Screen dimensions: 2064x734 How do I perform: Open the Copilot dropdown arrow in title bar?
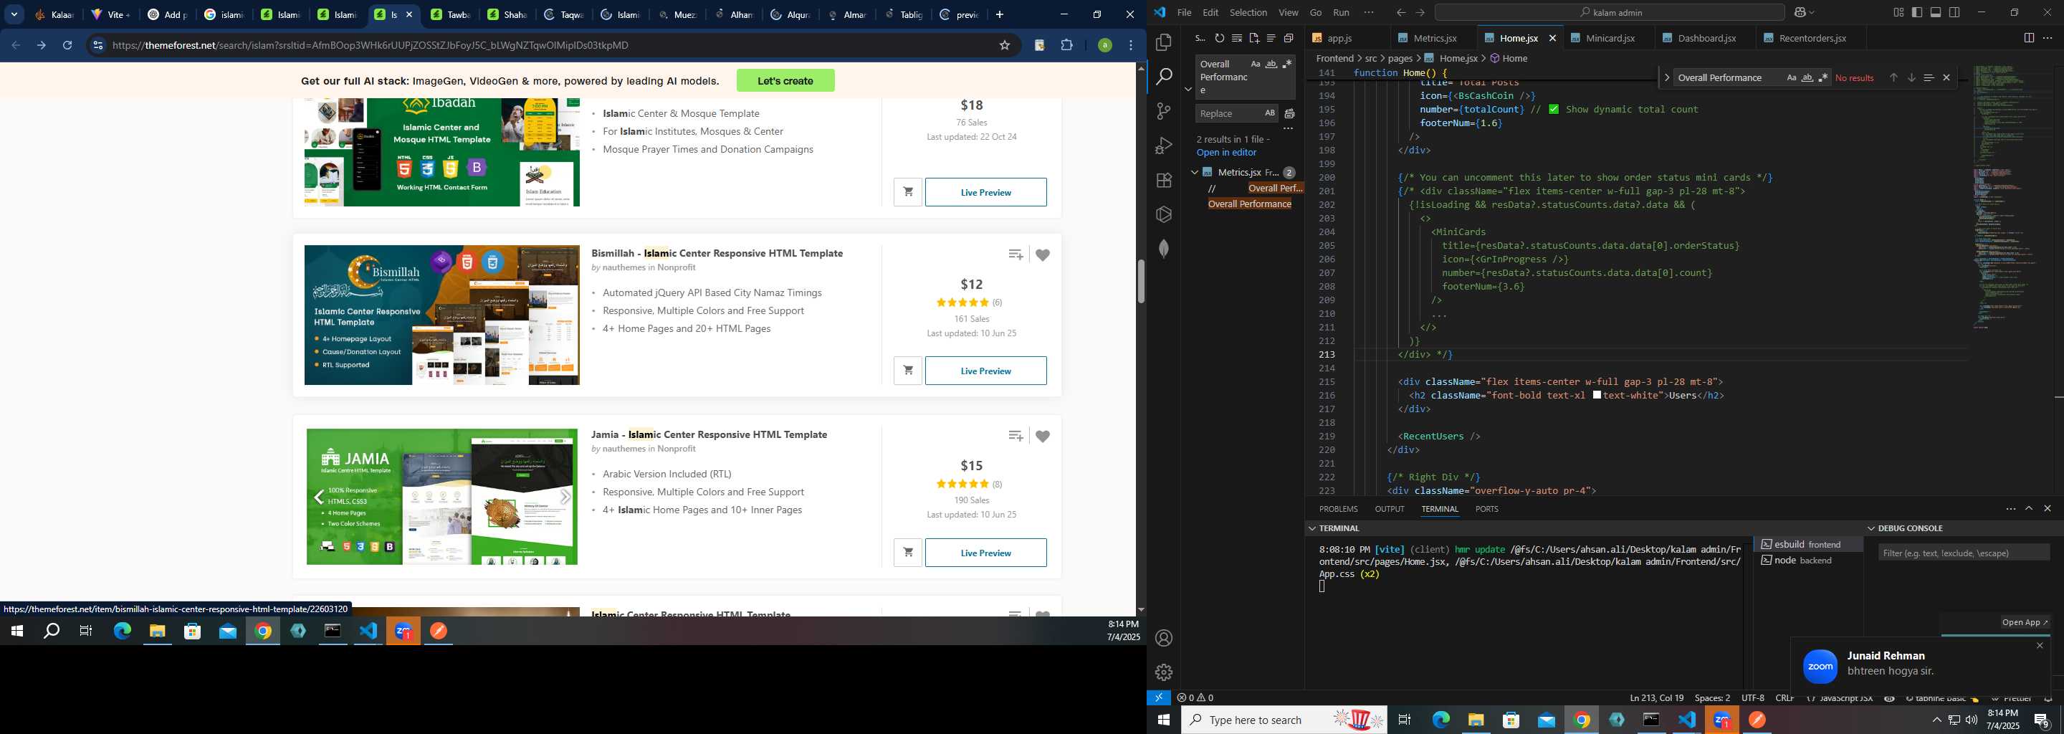[x=1813, y=13]
